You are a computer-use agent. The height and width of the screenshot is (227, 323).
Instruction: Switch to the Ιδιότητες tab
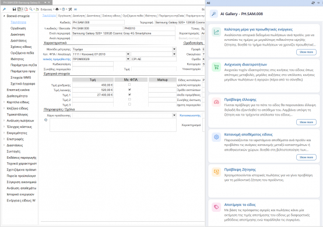151,16
